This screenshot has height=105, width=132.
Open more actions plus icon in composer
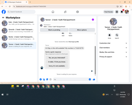point(41,79)
